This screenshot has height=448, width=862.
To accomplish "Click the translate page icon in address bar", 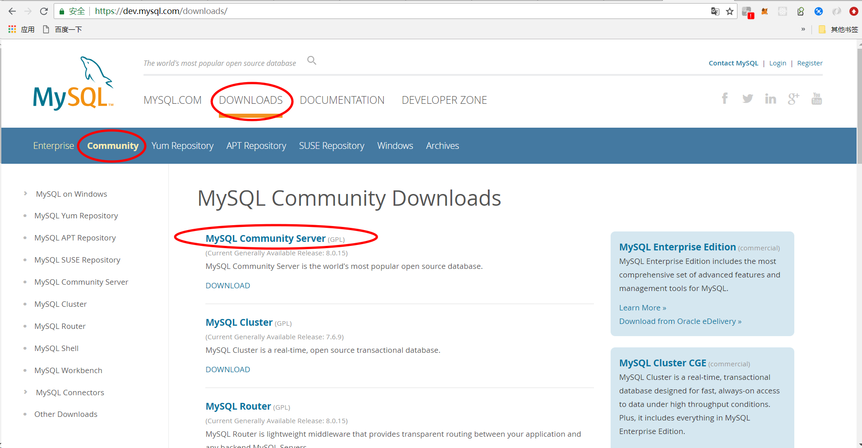I will [715, 11].
